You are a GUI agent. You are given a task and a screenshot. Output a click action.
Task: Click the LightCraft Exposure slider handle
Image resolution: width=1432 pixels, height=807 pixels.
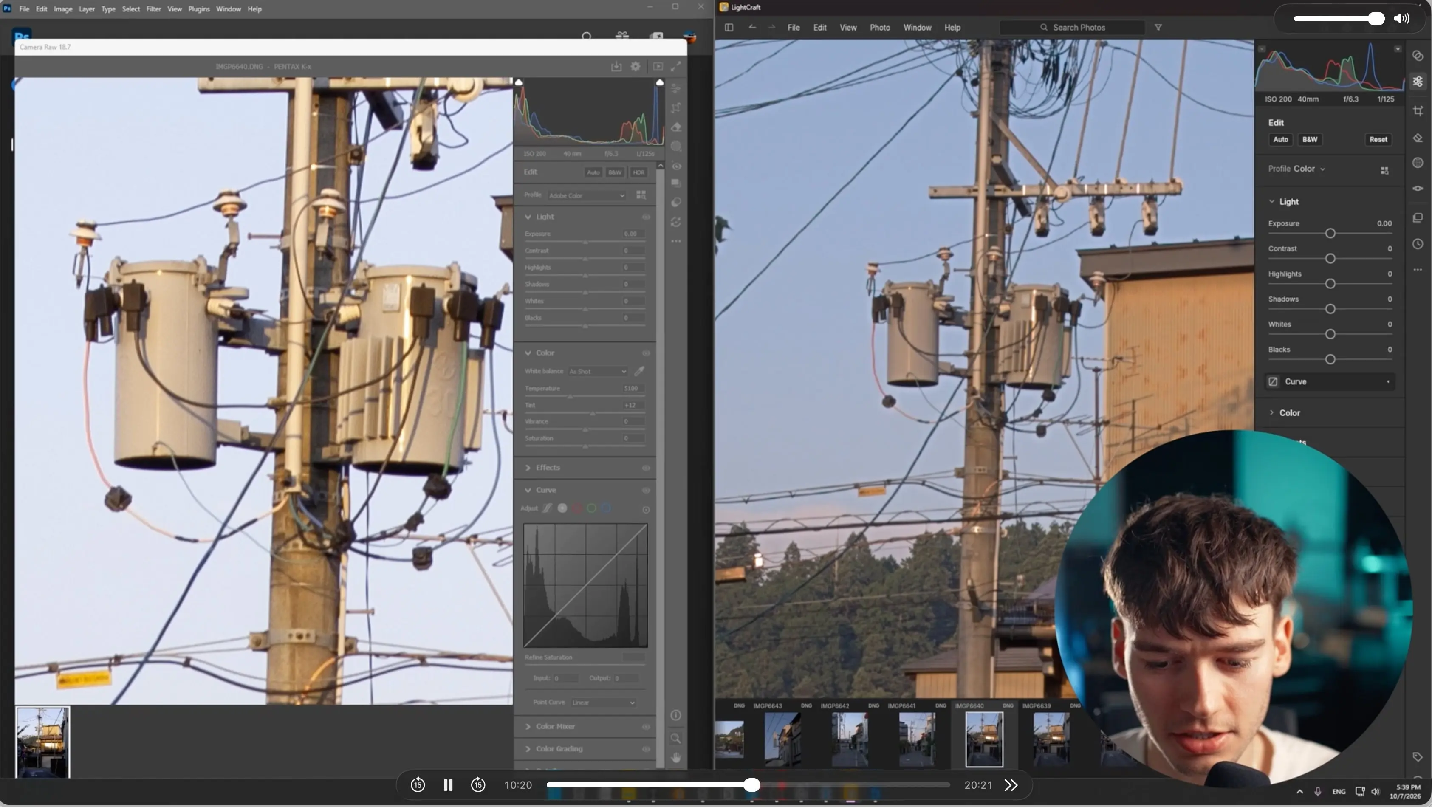1330,234
